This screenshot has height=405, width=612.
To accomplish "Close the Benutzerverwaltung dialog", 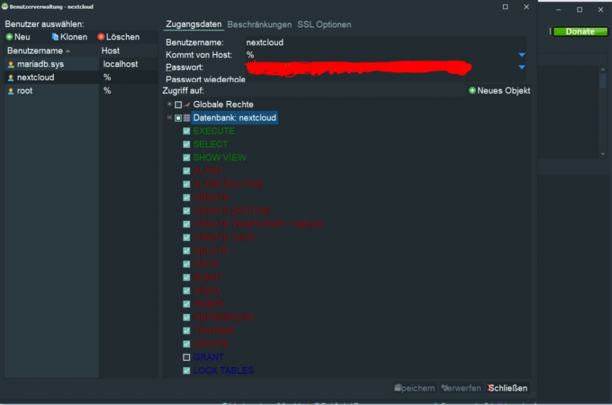I will (x=526, y=7).
